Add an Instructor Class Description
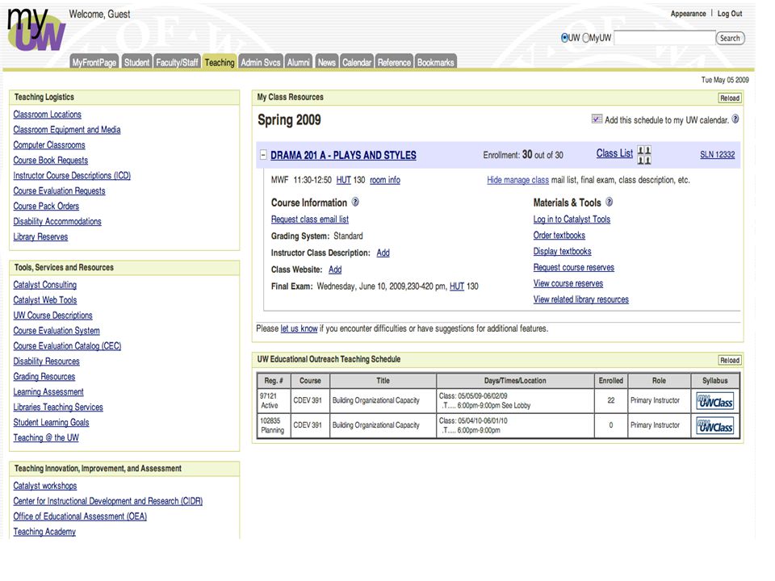This screenshot has width=775, height=581. point(383,253)
